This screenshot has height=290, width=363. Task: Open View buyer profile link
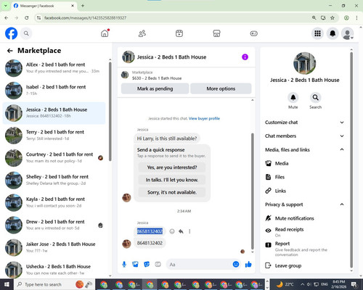(204, 118)
